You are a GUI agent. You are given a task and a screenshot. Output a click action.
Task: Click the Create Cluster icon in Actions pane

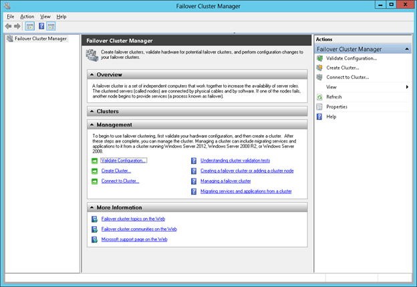(x=321, y=68)
